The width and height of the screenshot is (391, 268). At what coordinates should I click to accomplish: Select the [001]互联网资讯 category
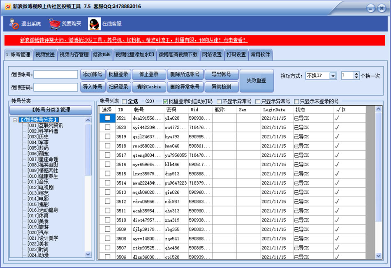pyautogui.click(x=45, y=125)
